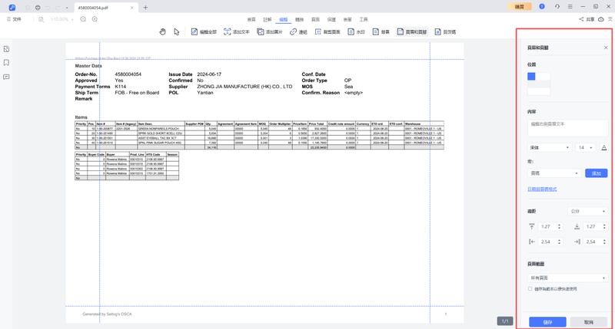Switch to the 註解 ribbon tab
The width and height of the screenshot is (615, 329).
point(268,19)
